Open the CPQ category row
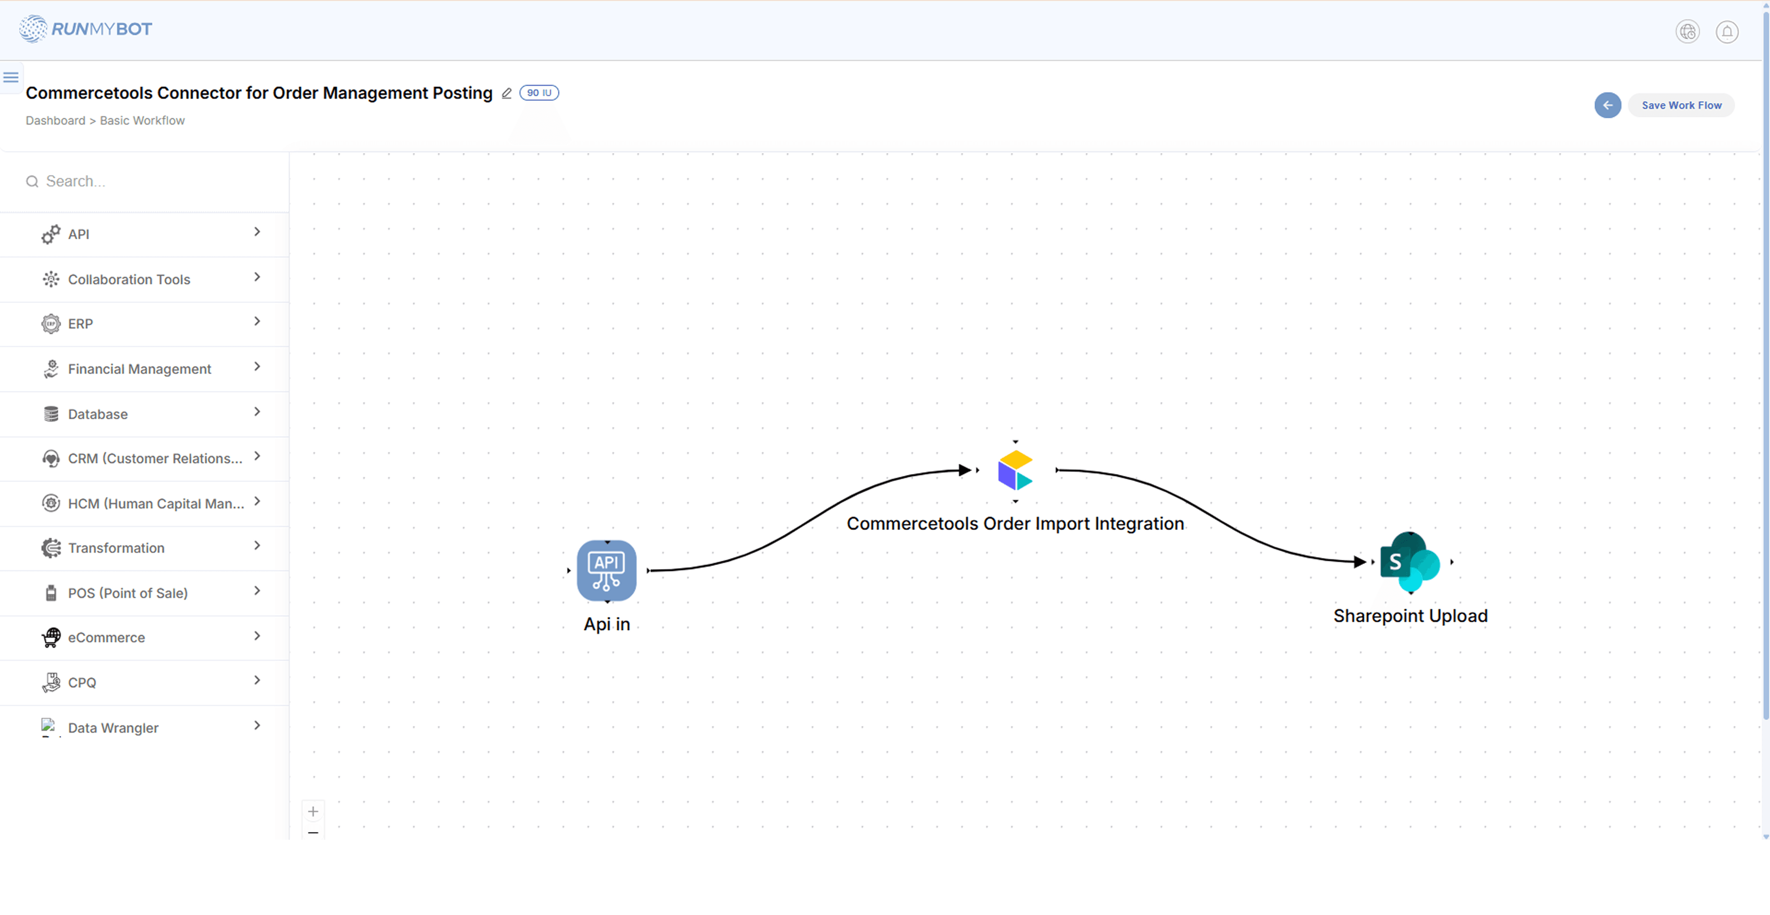 tap(144, 683)
